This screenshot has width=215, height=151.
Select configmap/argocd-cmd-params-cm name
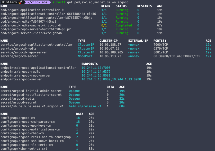(28, 122)
